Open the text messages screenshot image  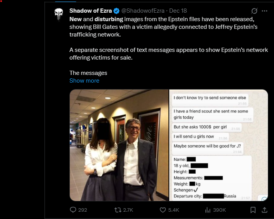click(218, 145)
